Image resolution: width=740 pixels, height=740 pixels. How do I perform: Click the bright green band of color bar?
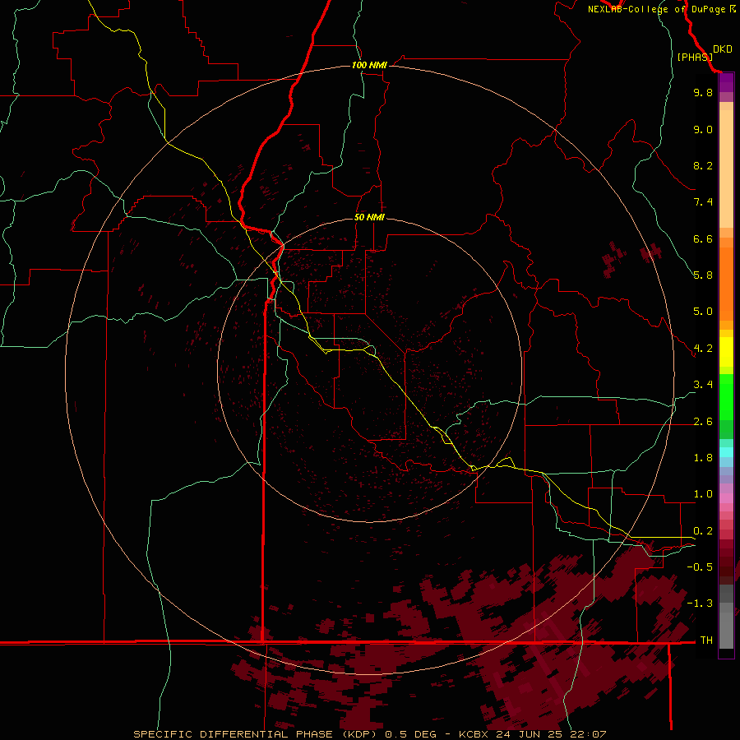point(726,397)
